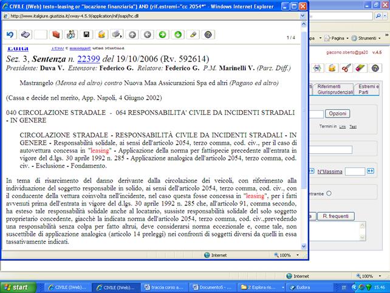Click the grey up arrow icon

(x=132, y=35)
